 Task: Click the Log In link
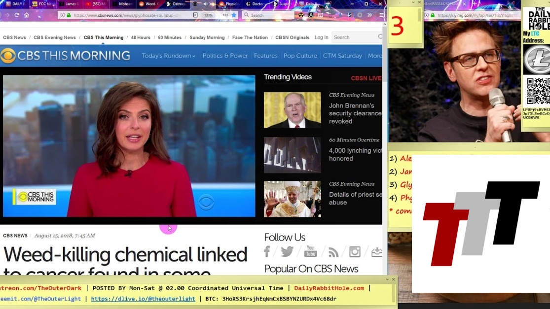(x=321, y=37)
